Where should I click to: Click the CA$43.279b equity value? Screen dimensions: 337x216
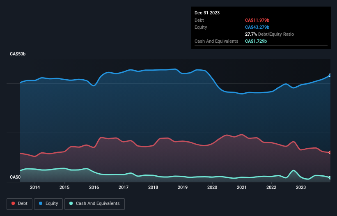(x=257, y=27)
